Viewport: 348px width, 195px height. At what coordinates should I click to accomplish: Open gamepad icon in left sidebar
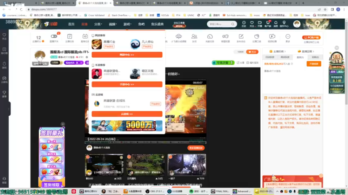4,80
